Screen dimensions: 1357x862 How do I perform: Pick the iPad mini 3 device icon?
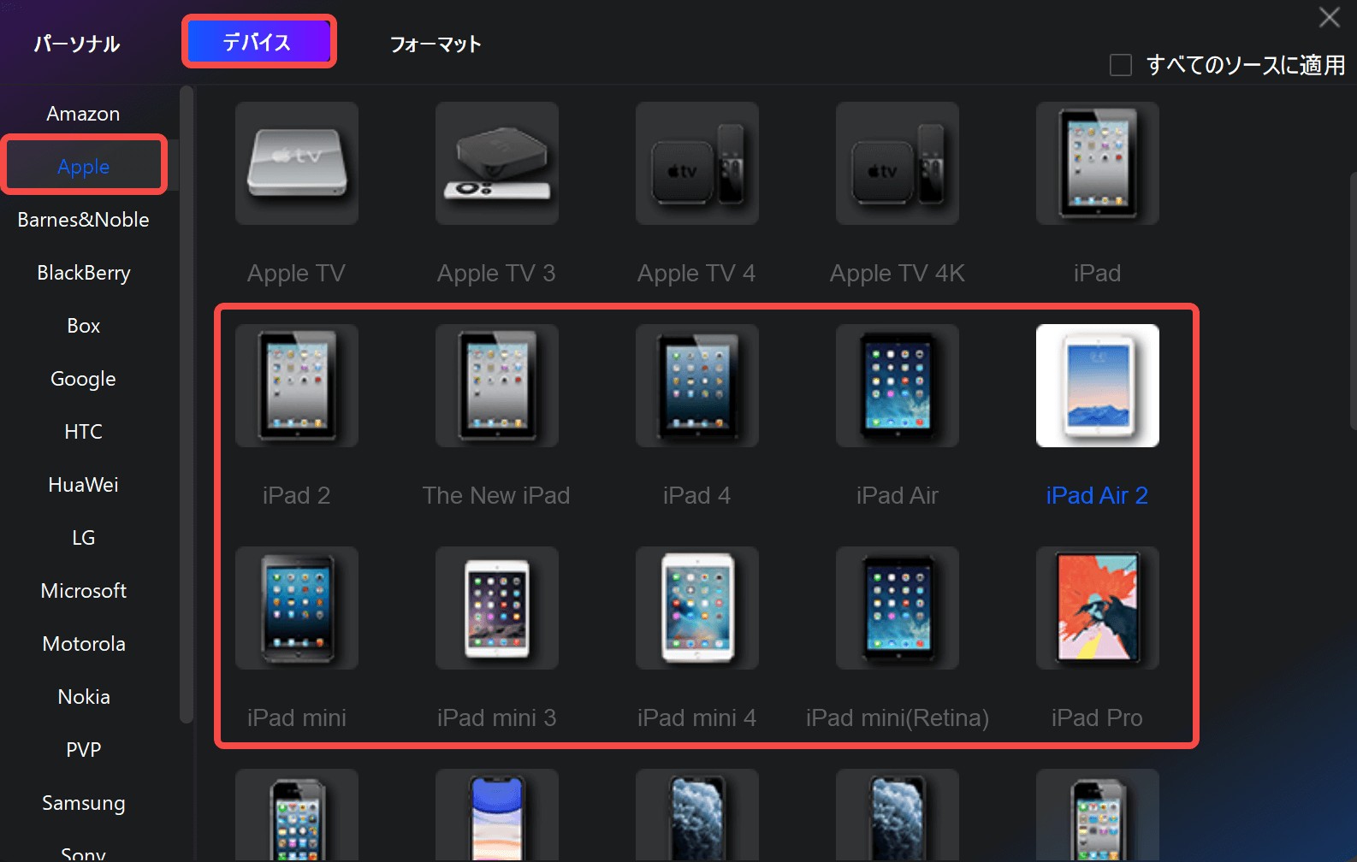click(497, 608)
